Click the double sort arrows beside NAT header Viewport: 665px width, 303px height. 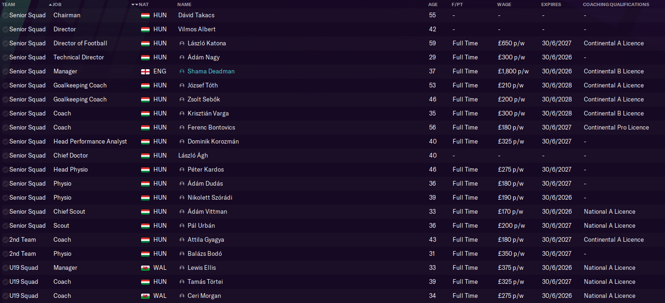tap(135, 5)
